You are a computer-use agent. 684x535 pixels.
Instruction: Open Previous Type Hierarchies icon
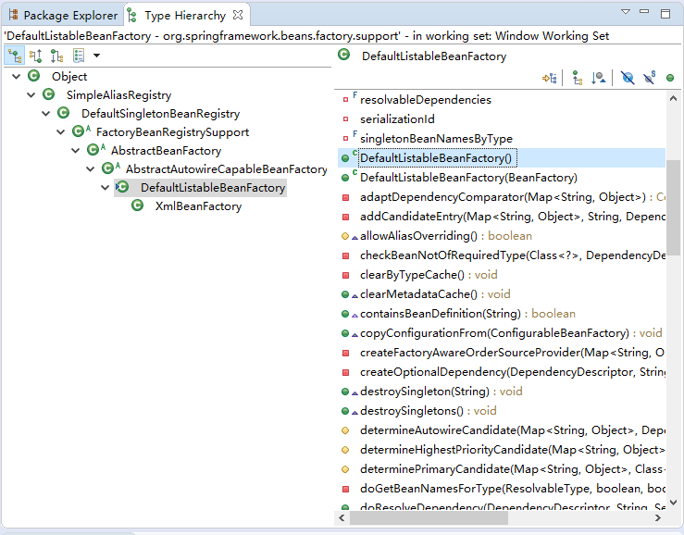[x=79, y=56]
